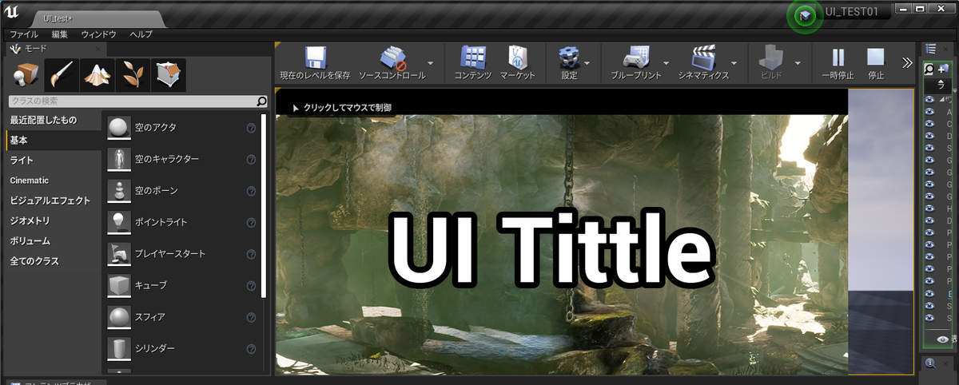Select the ライト category
The width and height of the screenshot is (959, 385).
(52, 160)
